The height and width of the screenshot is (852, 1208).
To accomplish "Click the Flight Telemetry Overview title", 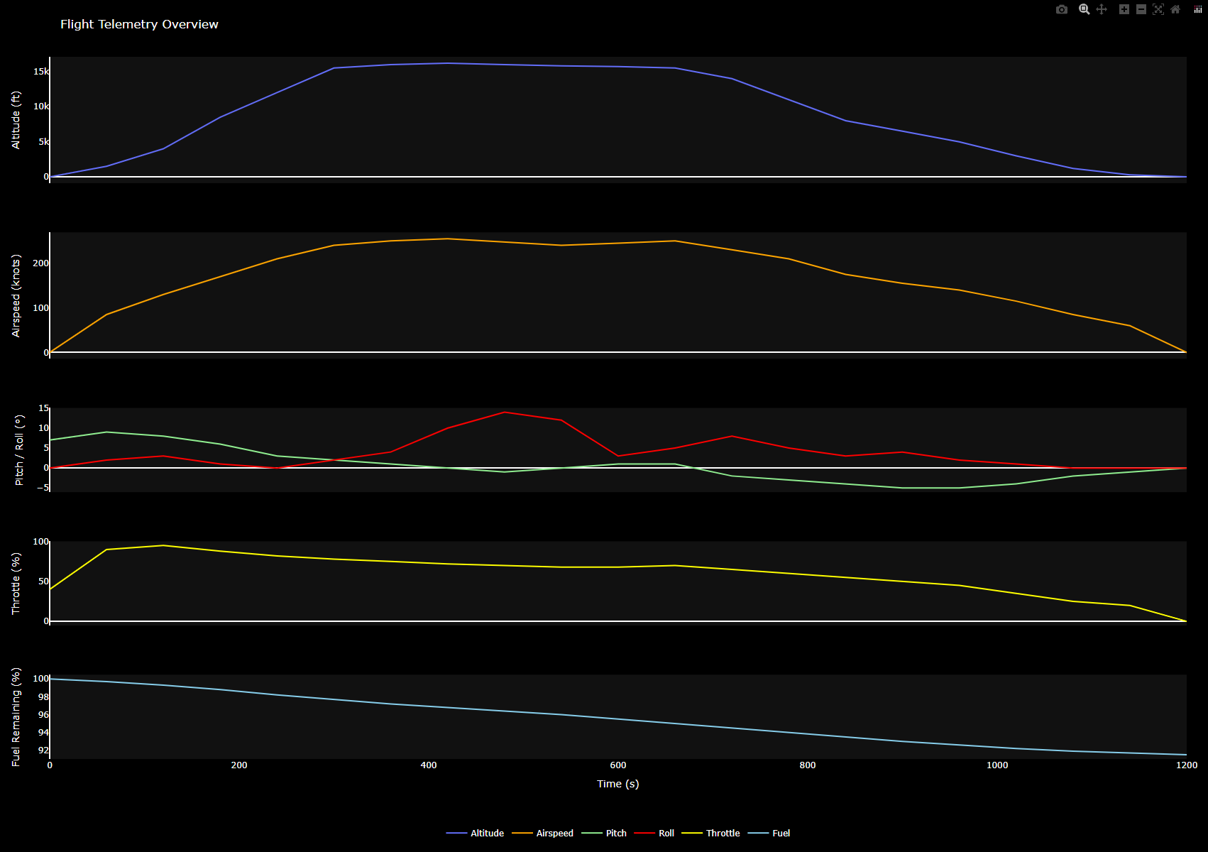I will point(139,23).
